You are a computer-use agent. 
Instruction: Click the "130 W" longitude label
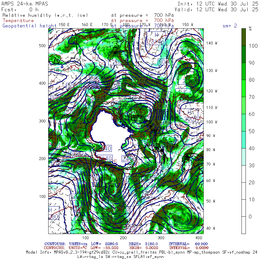[212, 70]
